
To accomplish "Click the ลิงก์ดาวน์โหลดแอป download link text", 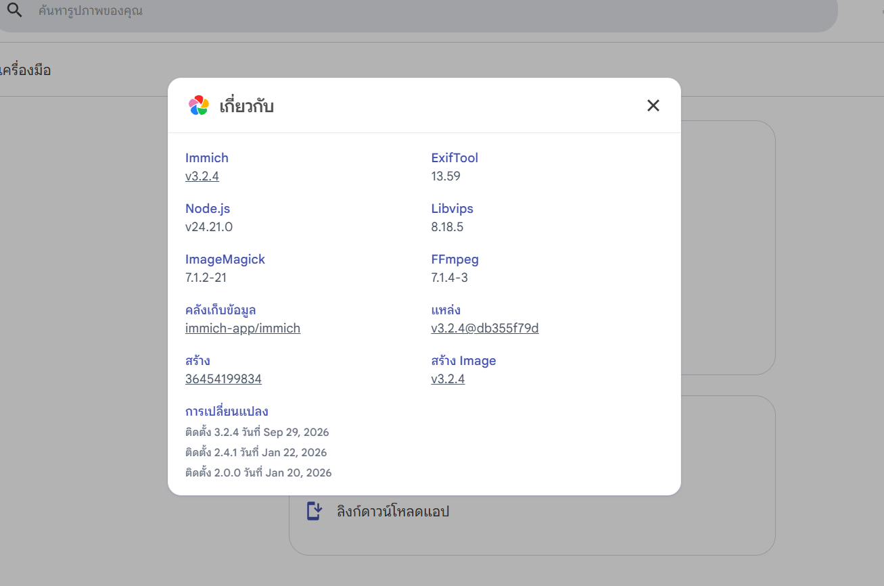I will 393,512.
